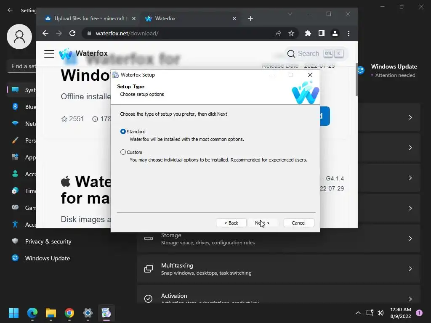Click Windows Update Attention needed banner

pyautogui.click(x=388, y=71)
